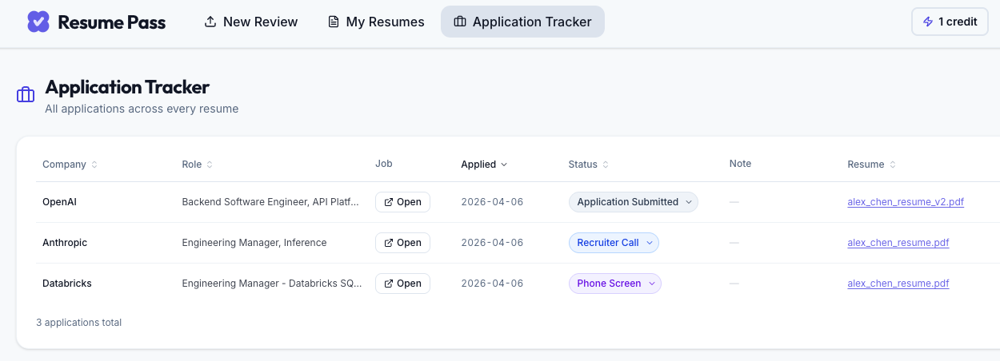This screenshot has height=361, width=1000.
Task: Expand the Recruiter Call status dropdown
Action: pyautogui.click(x=614, y=243)
